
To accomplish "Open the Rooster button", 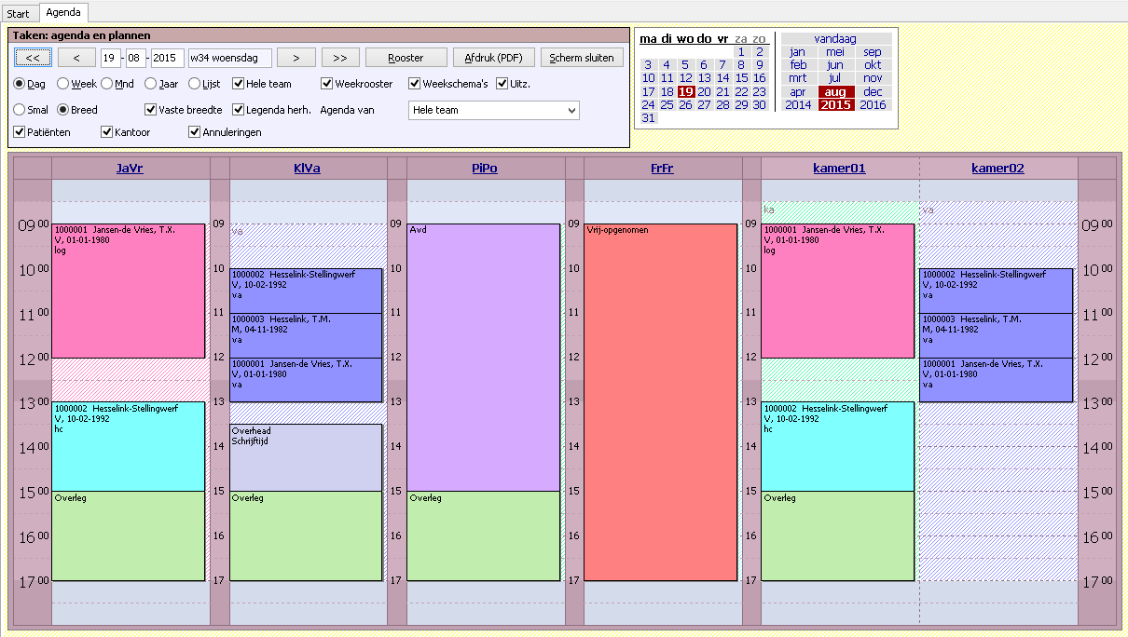I will click(x=406, y=58).
